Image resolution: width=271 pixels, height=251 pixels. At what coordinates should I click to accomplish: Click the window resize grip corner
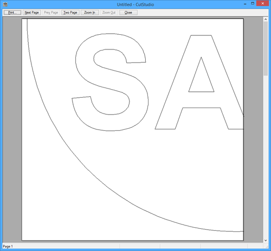pyautogui.click(x=267, y=247)
